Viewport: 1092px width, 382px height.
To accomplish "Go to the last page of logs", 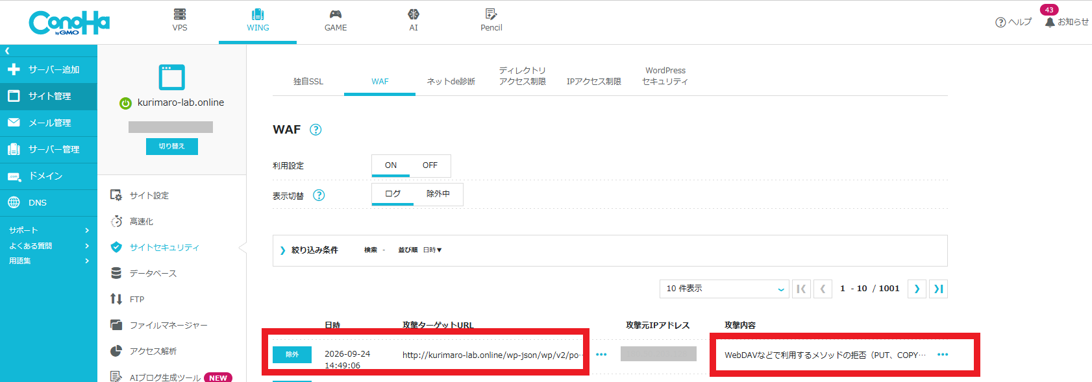I will tap(938, 289).
